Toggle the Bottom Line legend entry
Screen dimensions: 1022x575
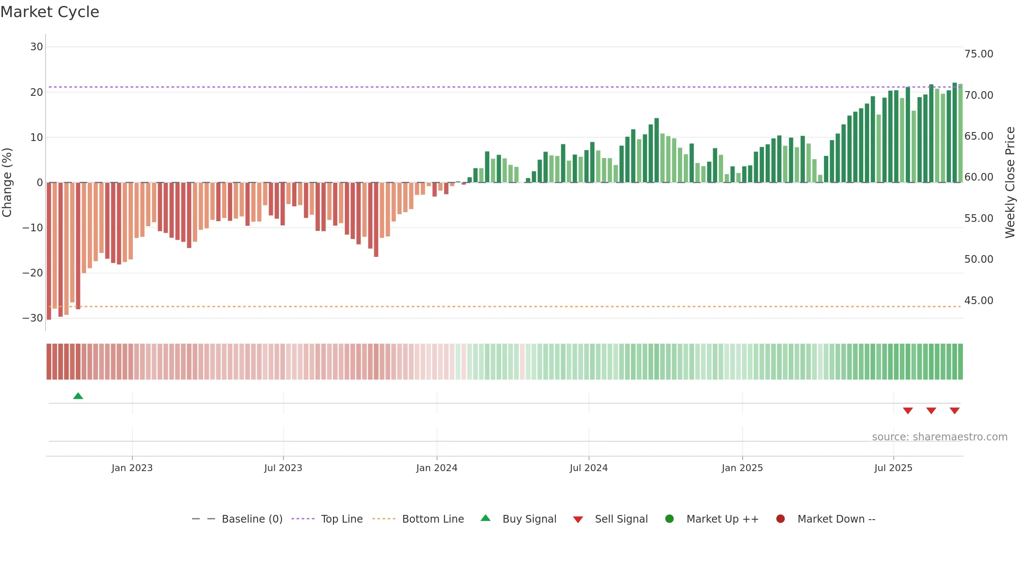418,519
